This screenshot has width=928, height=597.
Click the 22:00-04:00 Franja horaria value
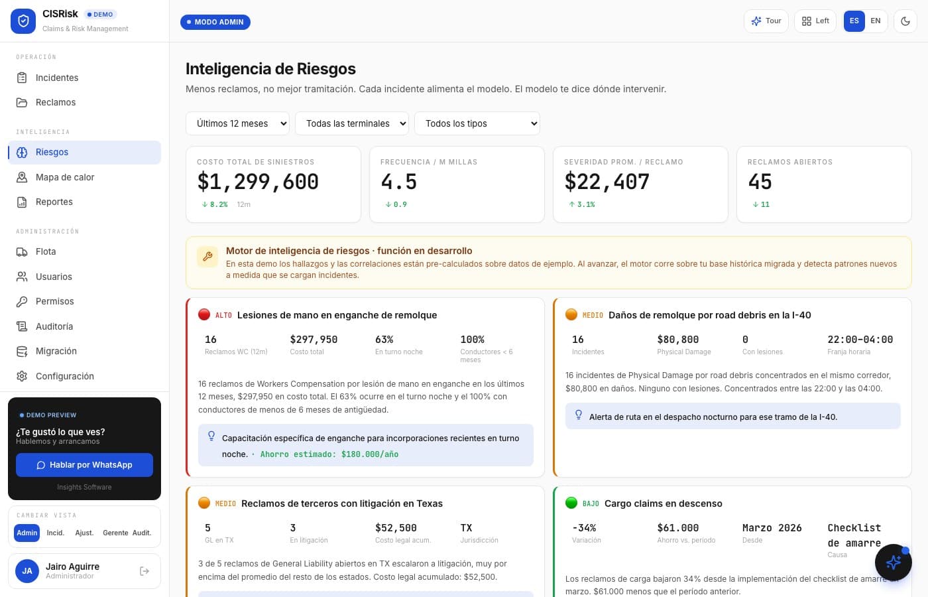pos(860,340)
